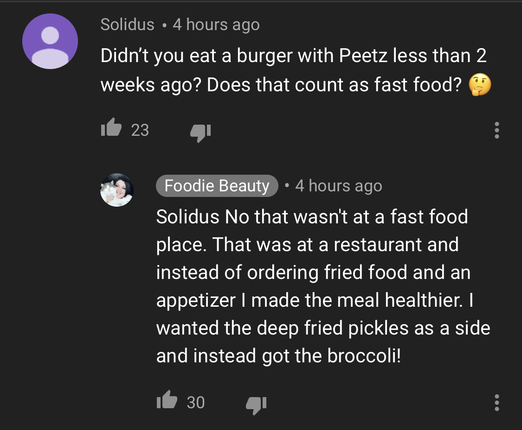Click "Does that count as fast food?" text

point(334,84)
